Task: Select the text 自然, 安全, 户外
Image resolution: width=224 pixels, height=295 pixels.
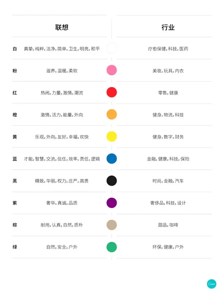Action: click(62, 247)
